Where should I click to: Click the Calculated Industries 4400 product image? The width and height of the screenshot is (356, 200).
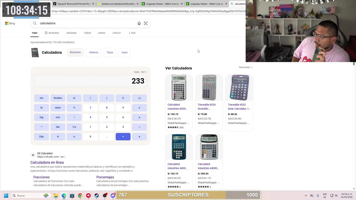179,147
